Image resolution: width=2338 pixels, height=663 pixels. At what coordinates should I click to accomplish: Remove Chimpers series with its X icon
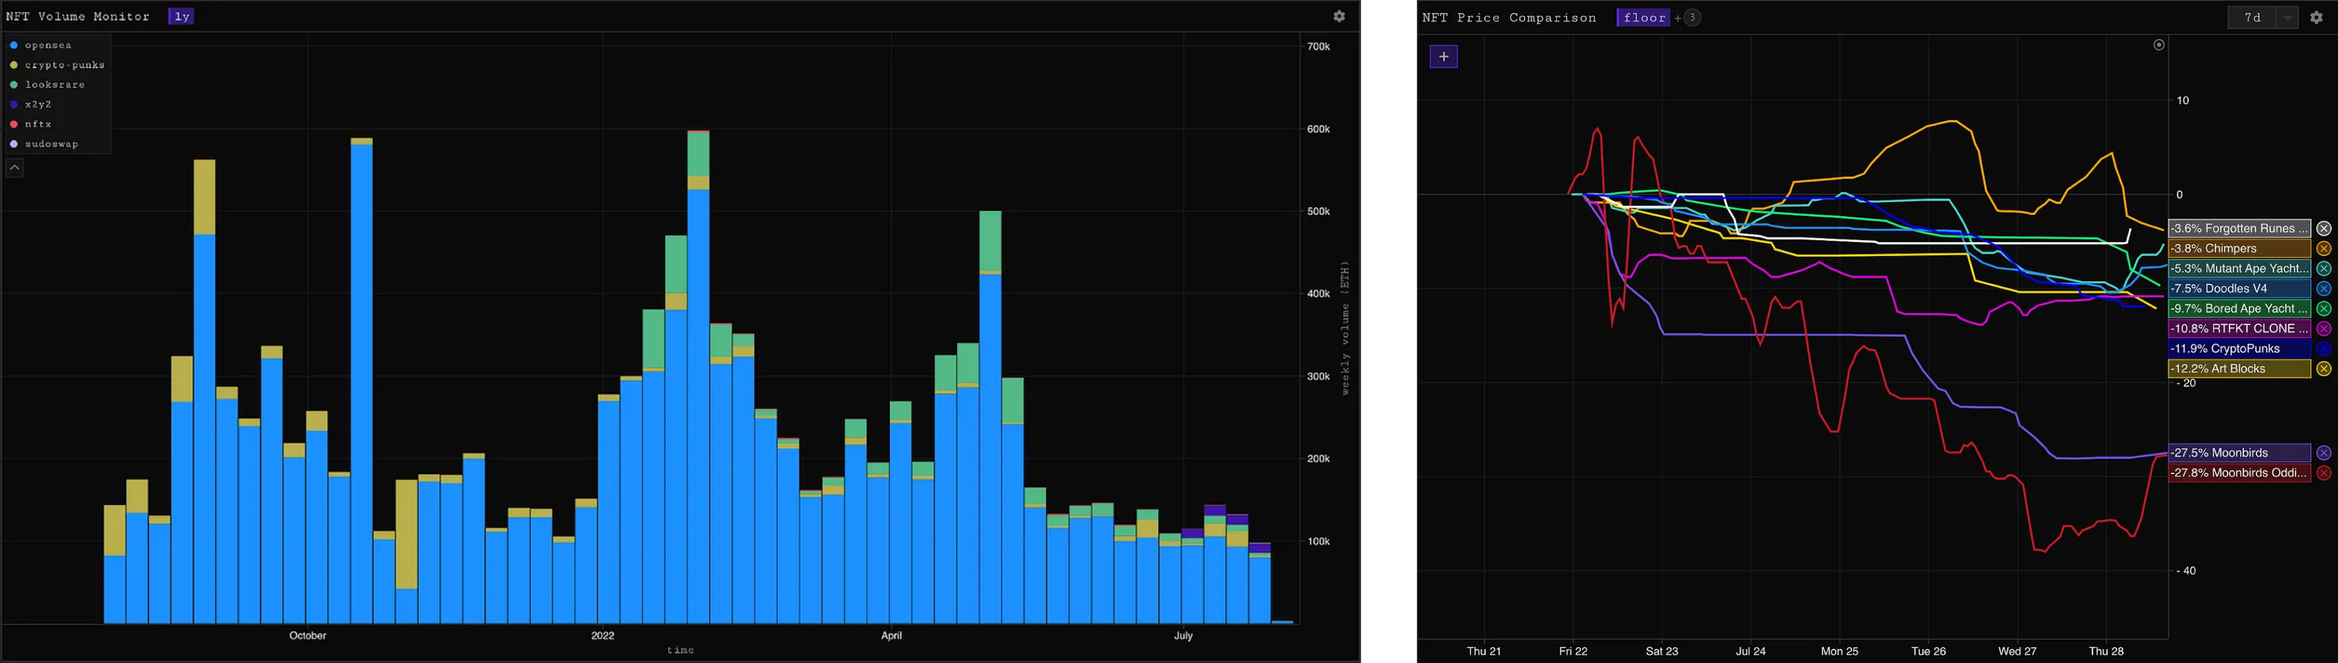point(2323,249)
